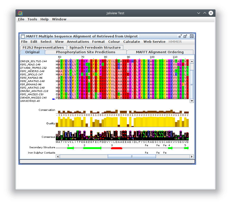231x205 pixels.
Task: Click the green Secondary Structure arrow labeled 2
Action: (x=92, y=148)
